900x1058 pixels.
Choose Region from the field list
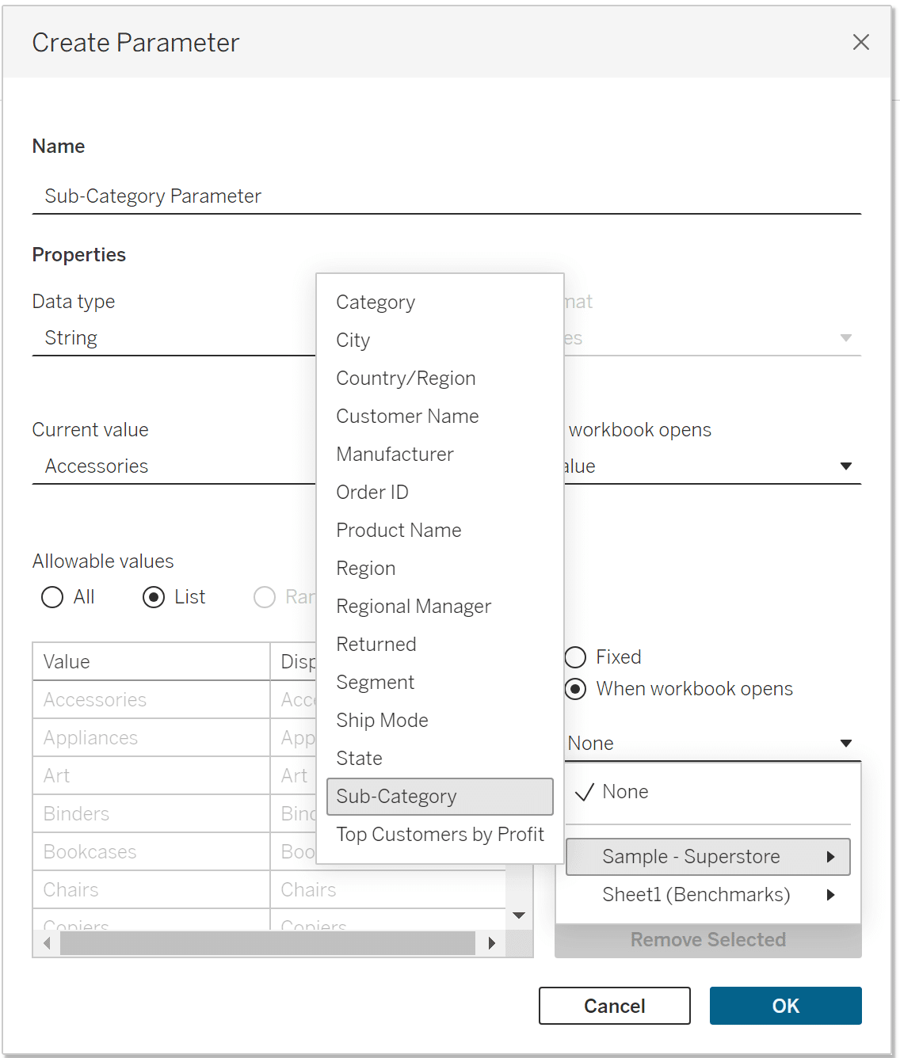(440, 569)
